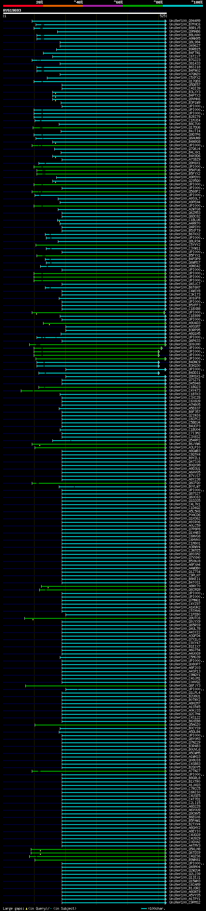Select the UniRef100_O49627 label
The height and width of the screenshot is (911, 206).
(184, 46)
